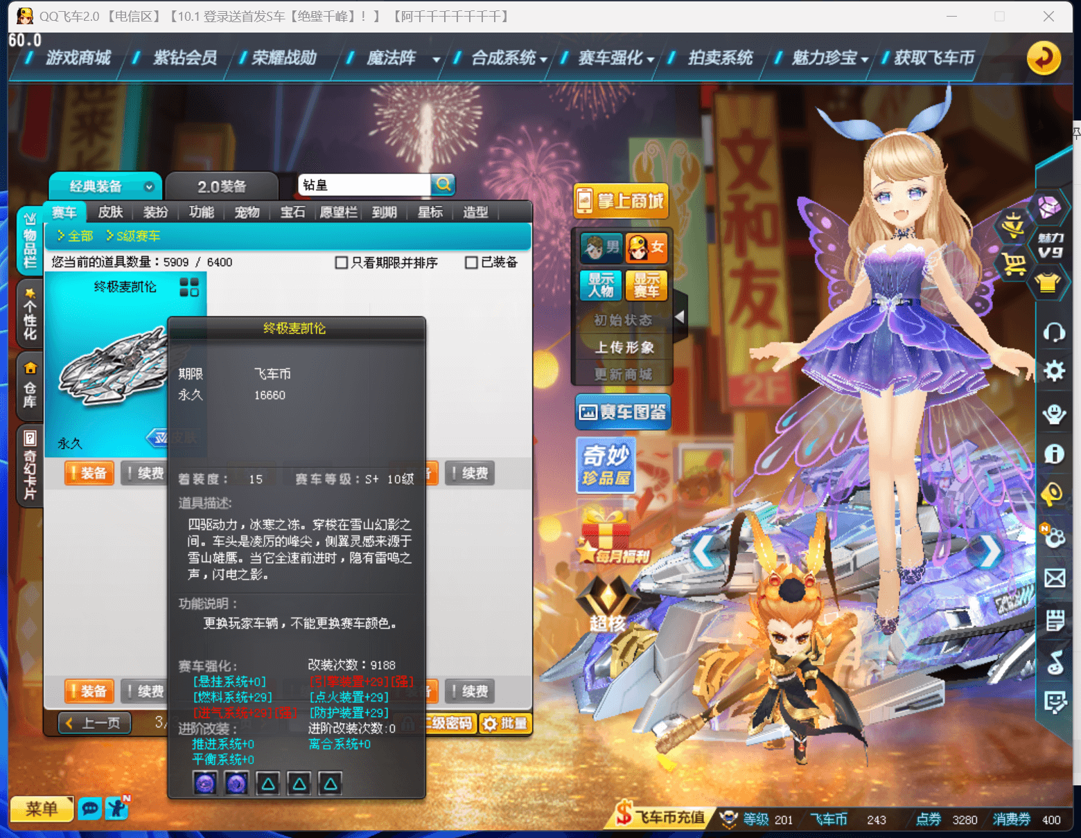
Task: Click the yellow megaphone announcement icon
Action: pos(1053,494)
